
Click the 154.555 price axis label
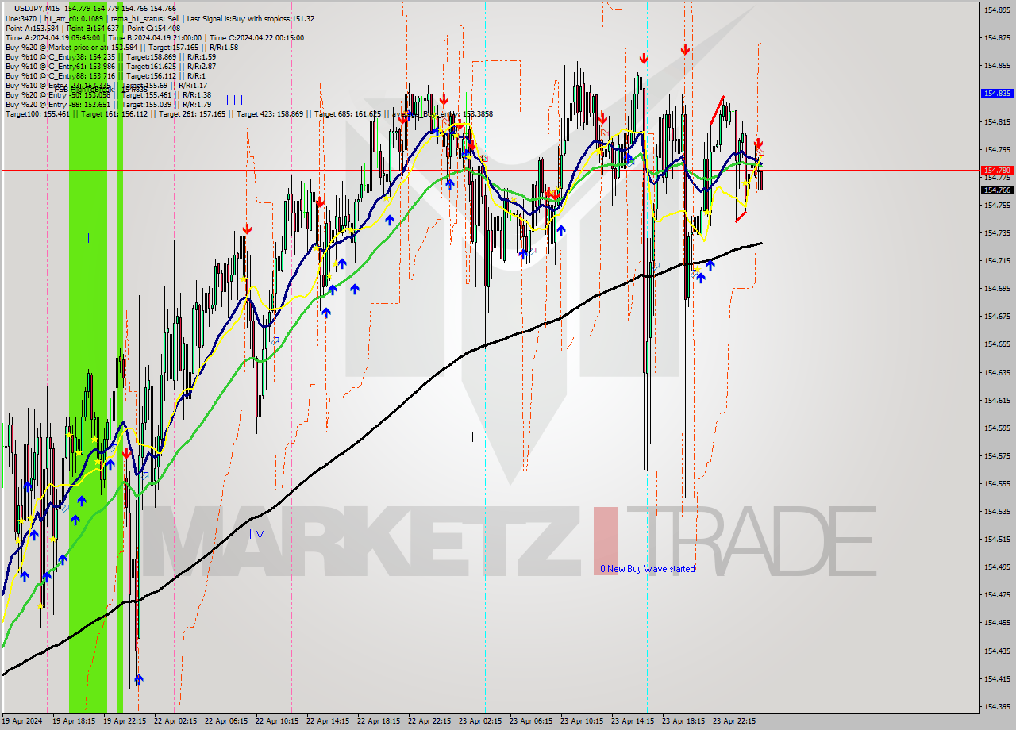coord(997,483)
